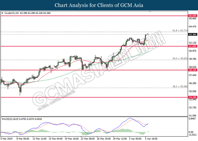Click the 8 Mar 00:00 time label
The image size is (198, 141).
pos(23,139)
